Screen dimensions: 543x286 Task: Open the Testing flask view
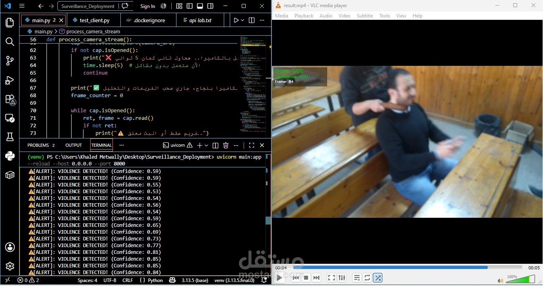(10, 137)
